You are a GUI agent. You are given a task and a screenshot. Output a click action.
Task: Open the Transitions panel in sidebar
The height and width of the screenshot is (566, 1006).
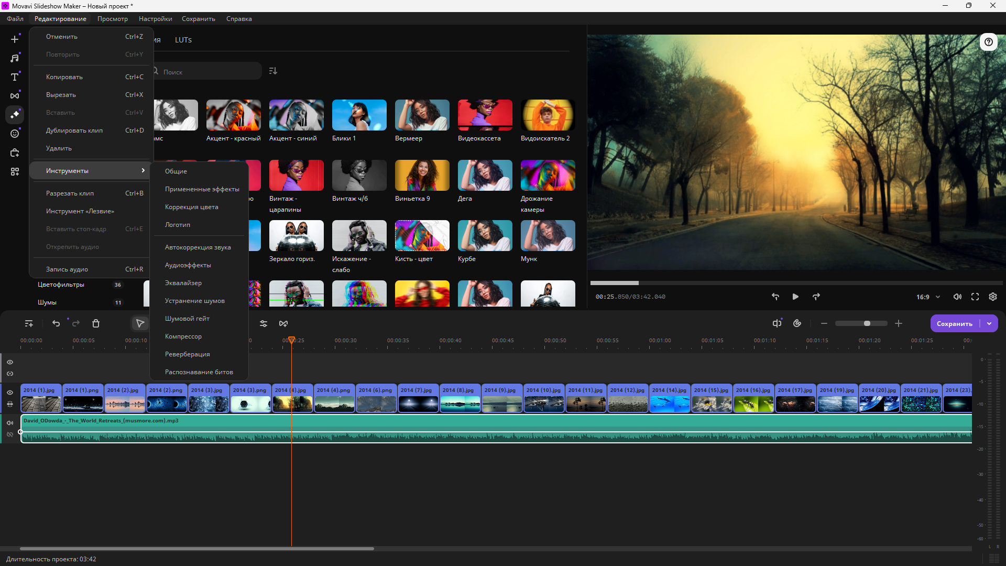pyautogui.click(x=15, y=96)
